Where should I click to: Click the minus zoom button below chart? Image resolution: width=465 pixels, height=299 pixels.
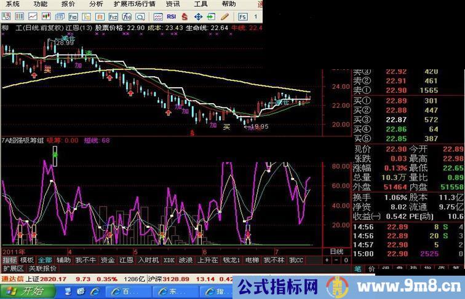tap(336, 260)
